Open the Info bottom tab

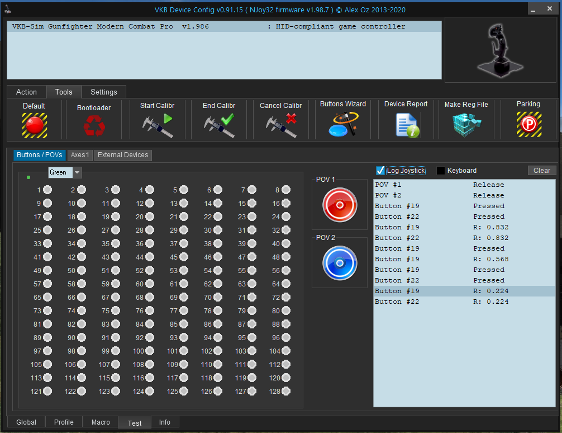click(165, 422)
